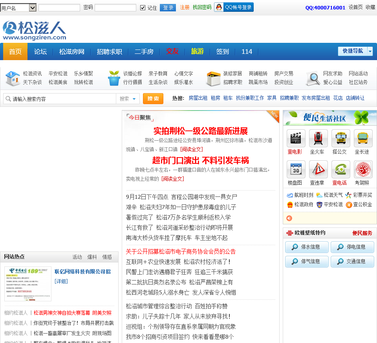377x343 pixels.
Task: Click the 停电信息 button
Action: click(352, 247)
